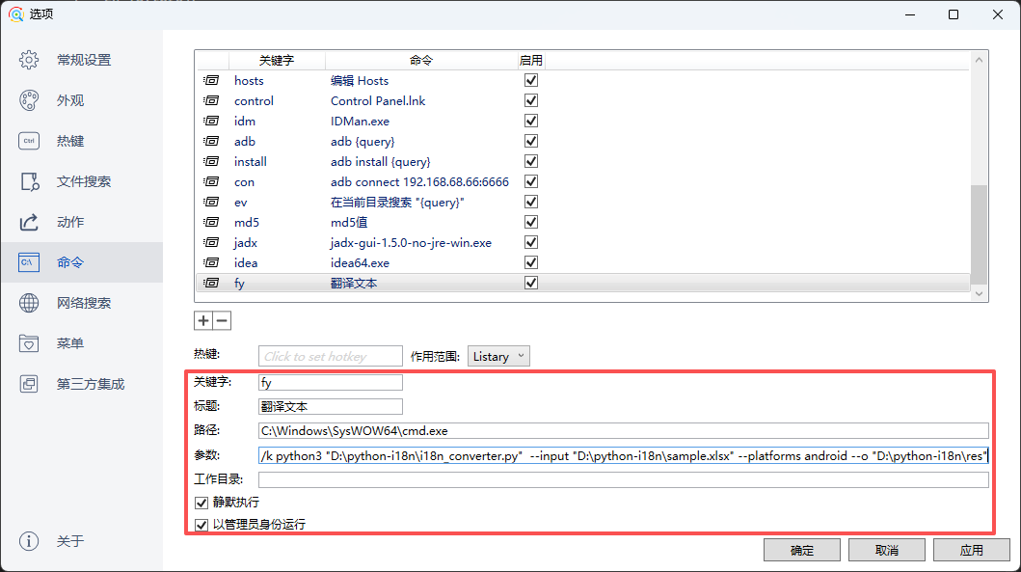This screenshot has height=572, width=1021.
Task: Open 常规设置 general settings gear icon
Action: pyautogui.click(x=29, y=60)
